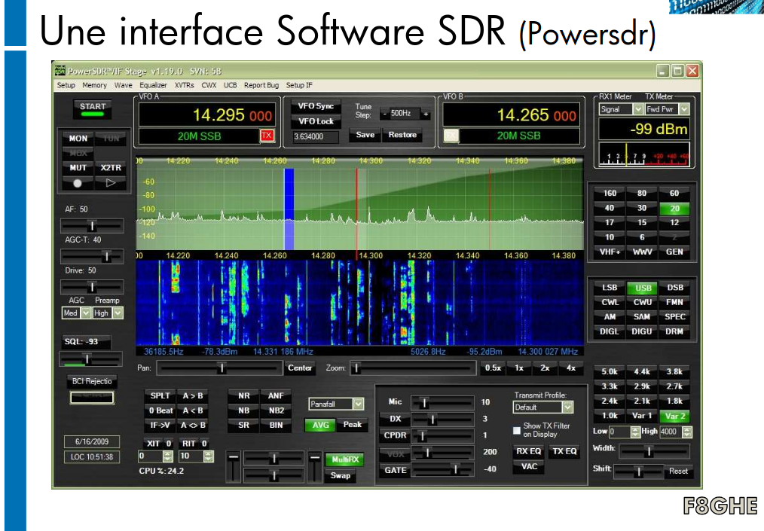Viewport: 764px width, 531px height.
Task: Click the AF volume slider
Action: (92, 225)
